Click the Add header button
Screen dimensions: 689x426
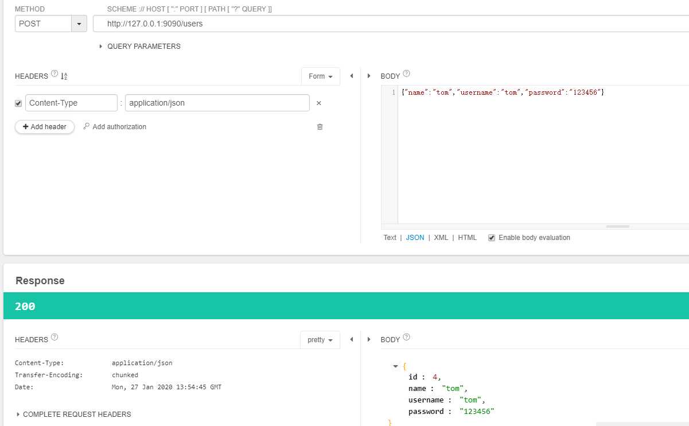45,127
